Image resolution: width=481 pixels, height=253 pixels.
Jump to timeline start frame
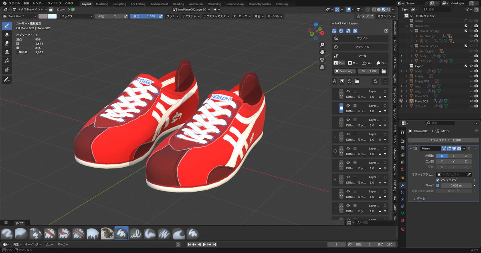pyautogui.click(x=189, y=244)
